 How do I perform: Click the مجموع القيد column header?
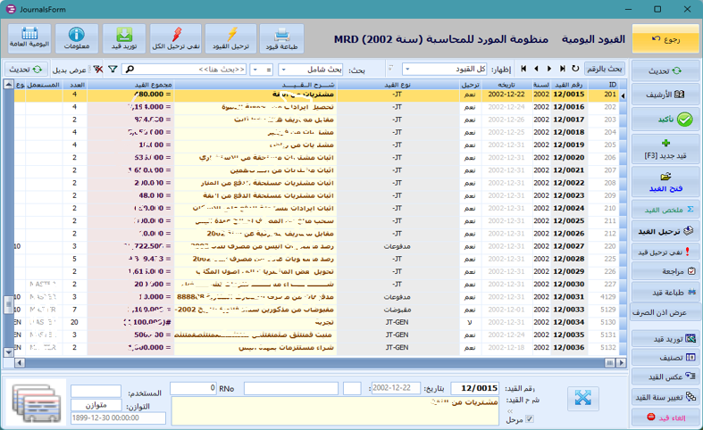[130, 85]
